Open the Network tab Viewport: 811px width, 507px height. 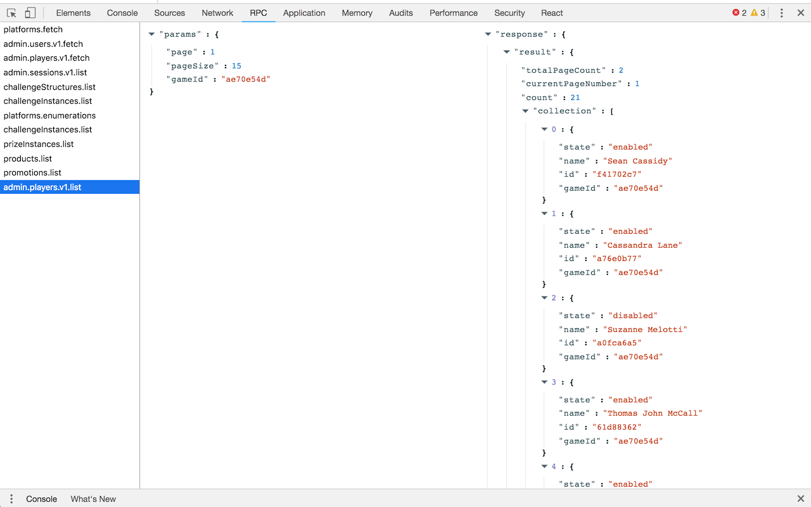217,13
